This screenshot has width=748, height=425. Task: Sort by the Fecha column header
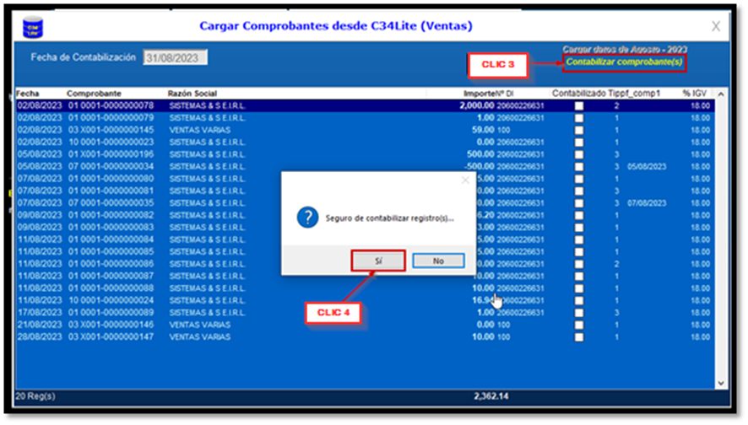click(x=26, y=93)
